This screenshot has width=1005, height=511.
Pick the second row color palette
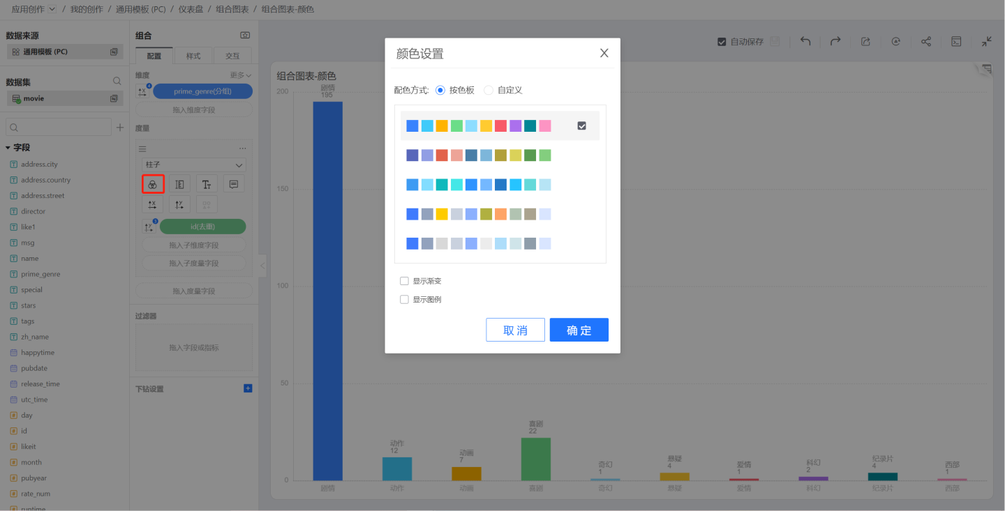pyautogui.click(x=479, y=155)
